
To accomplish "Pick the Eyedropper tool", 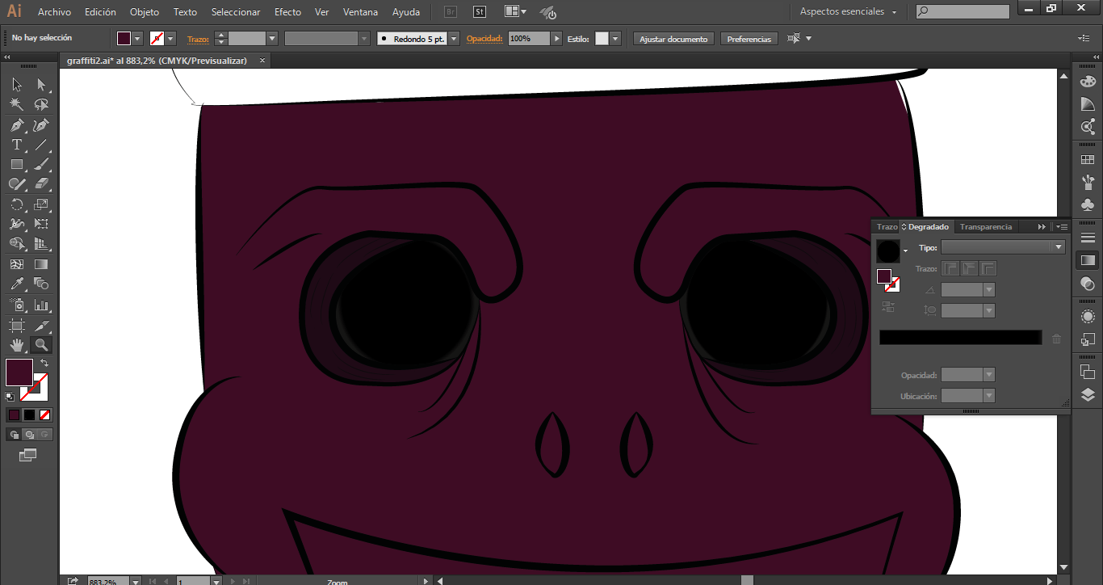I will click(16, 284).
